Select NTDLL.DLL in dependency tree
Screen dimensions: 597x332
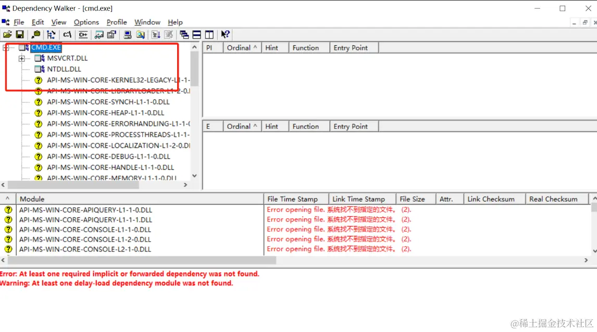pyautogui.click(x=64, y=69)
